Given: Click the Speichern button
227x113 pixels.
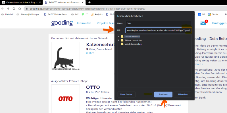Looking at the screenshot, I should (x=163, y=94).
